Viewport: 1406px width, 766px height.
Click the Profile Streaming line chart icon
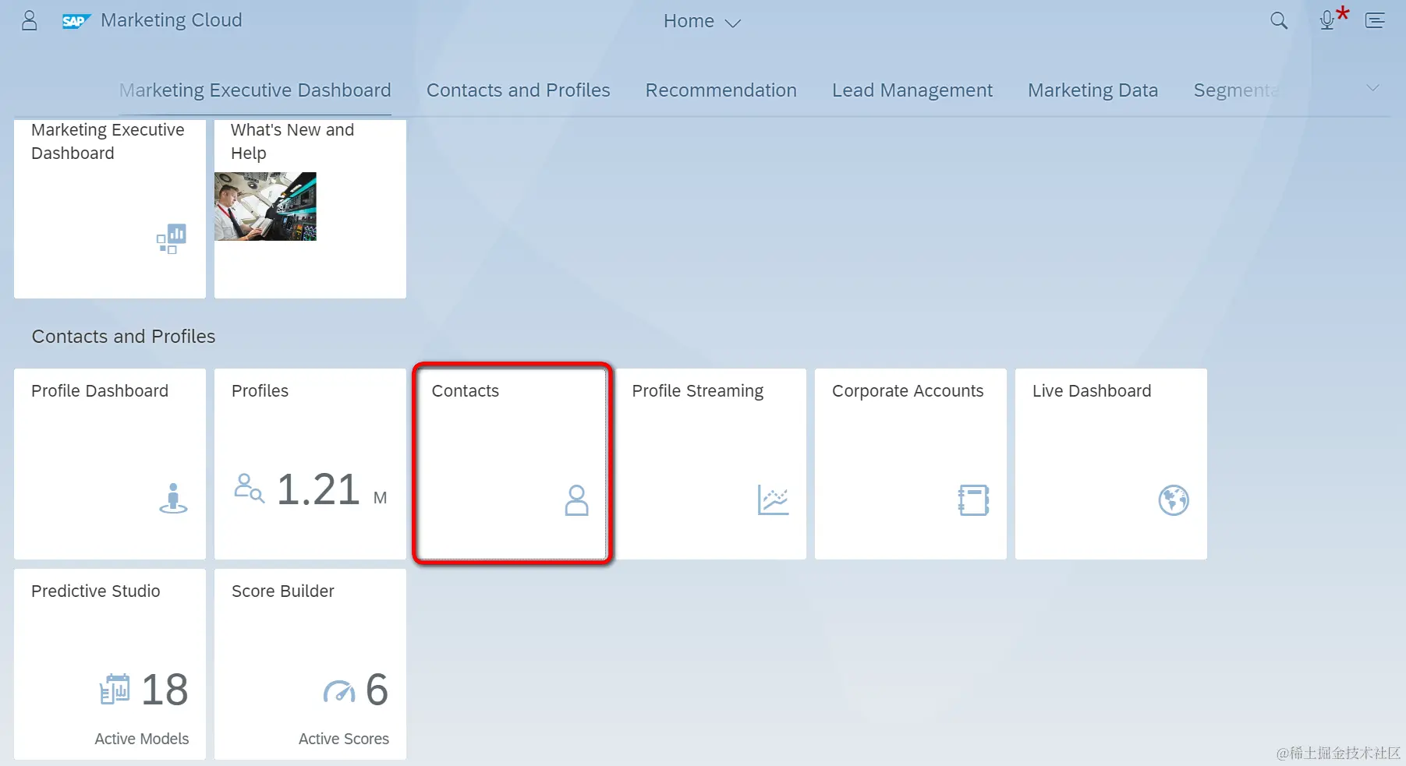(773, 499)
